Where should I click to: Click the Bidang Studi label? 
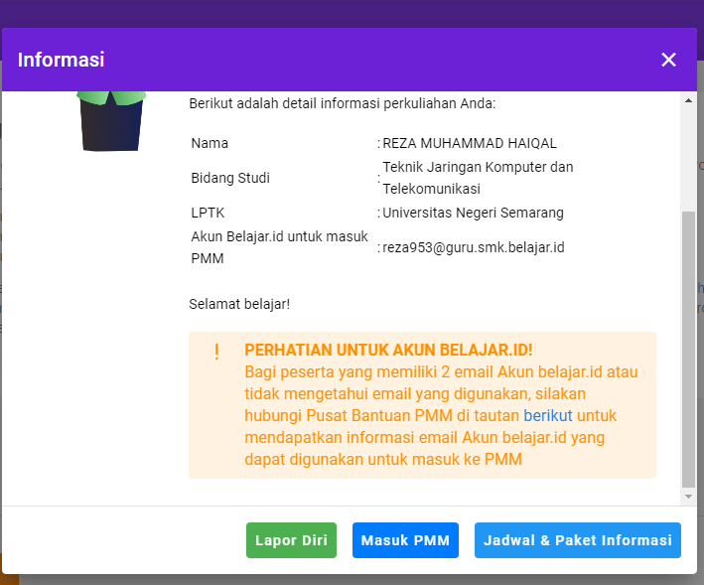230,178
